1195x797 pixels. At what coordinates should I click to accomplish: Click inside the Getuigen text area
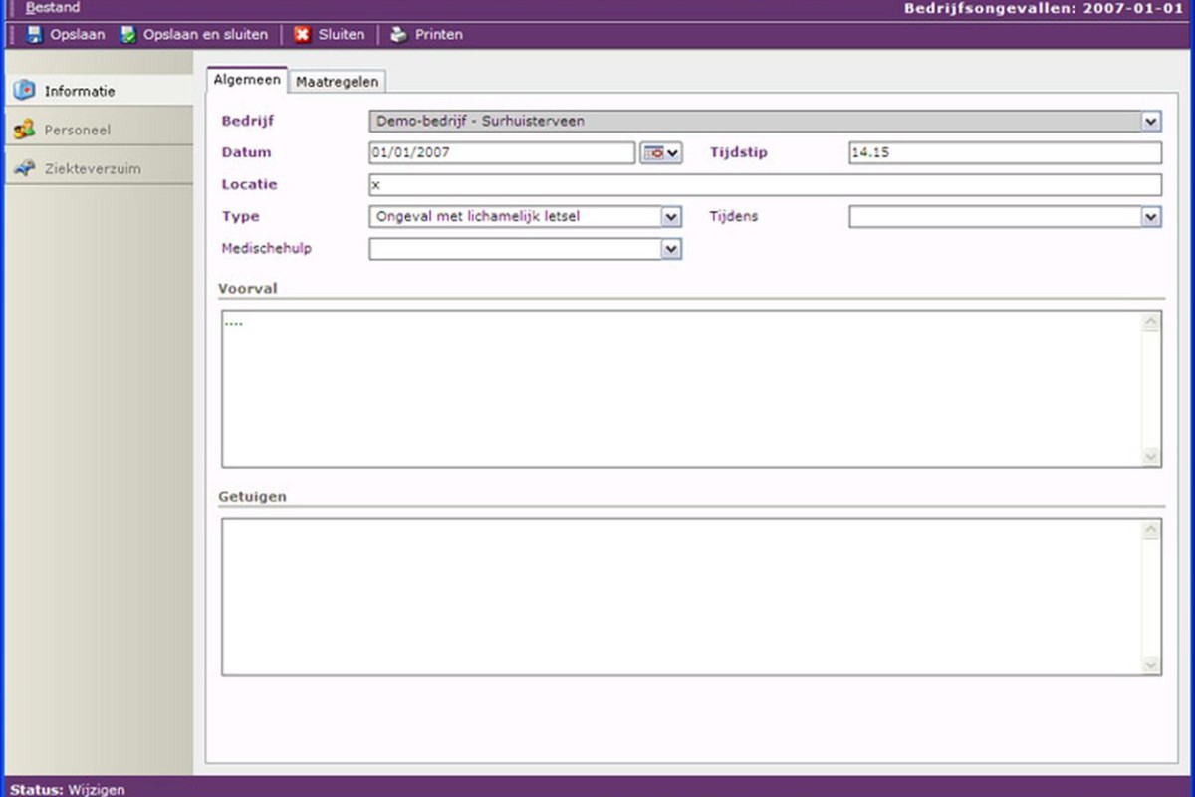(x=681, y=597)
